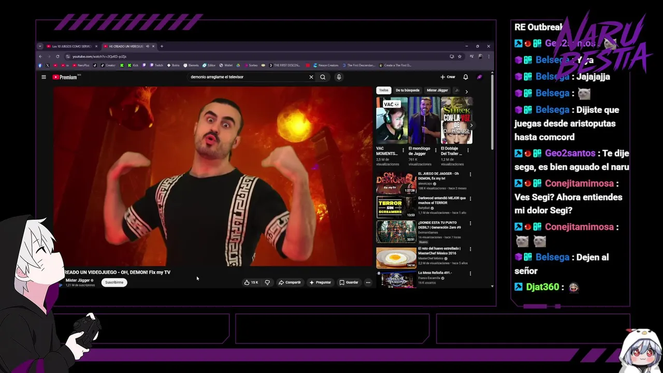Run the YouTube search magnifier button
Image resolution: width=663 pixels, height=373 pixels.
click(x=323, y=77)
